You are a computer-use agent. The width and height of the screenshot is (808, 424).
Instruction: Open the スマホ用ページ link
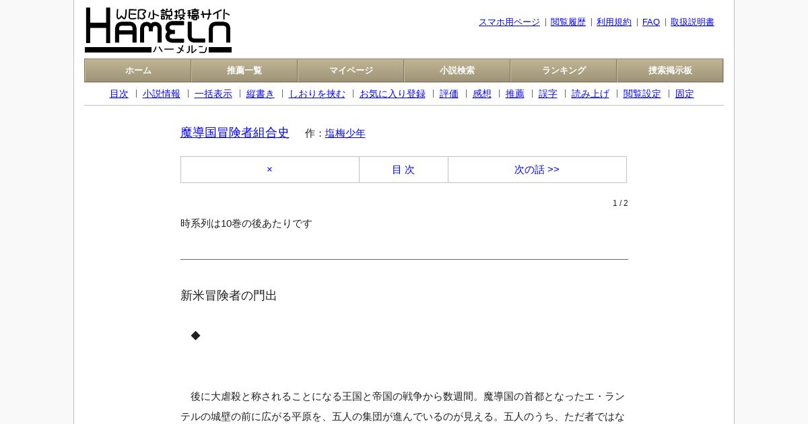coord(509,22)
